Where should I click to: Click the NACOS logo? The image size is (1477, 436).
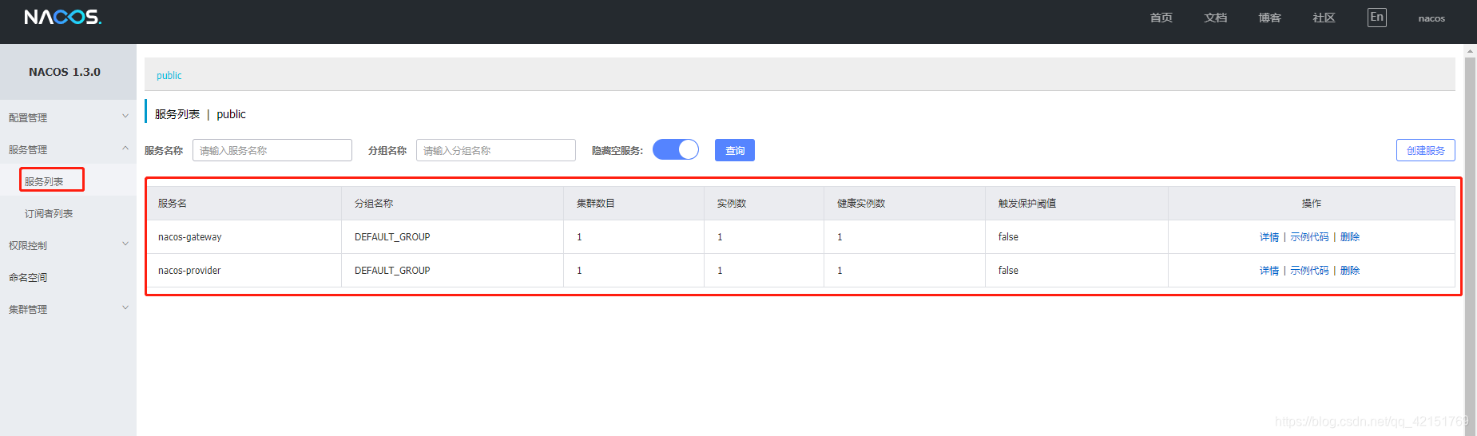click(x=63, y=17)
